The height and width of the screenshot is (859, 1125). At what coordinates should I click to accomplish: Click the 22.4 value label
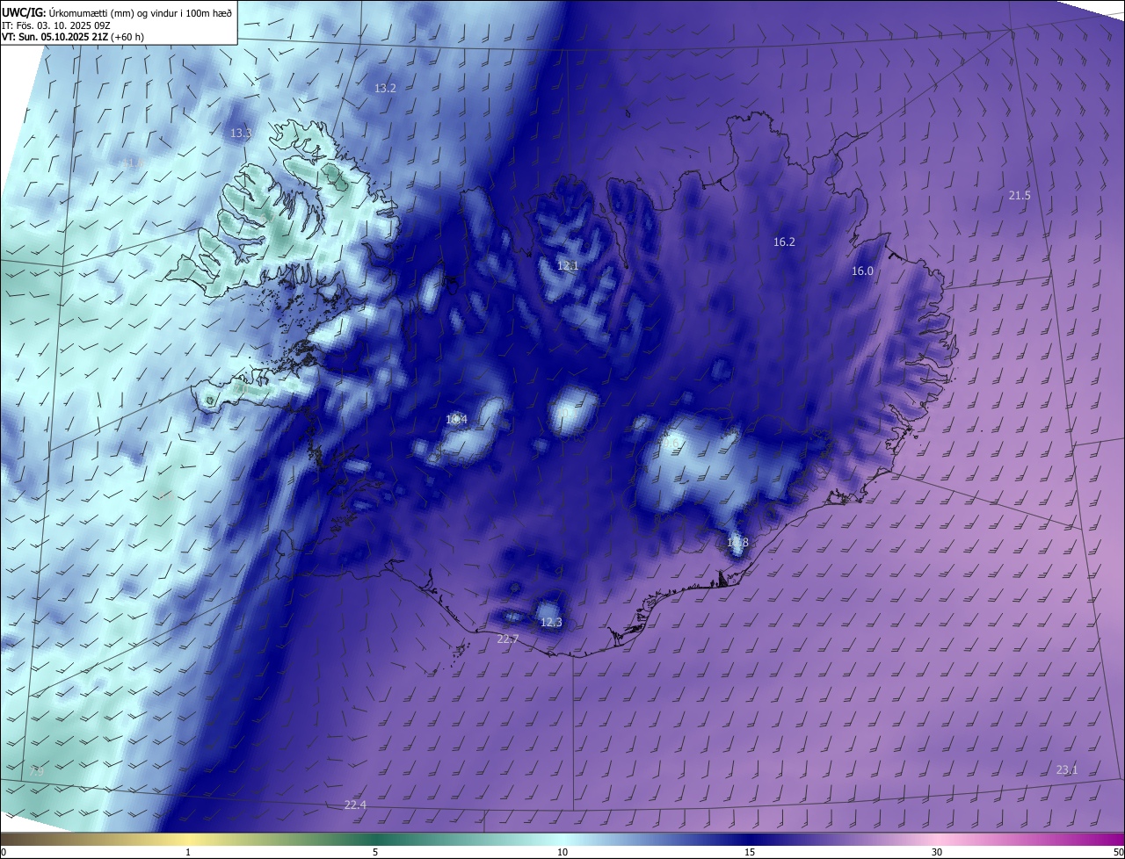[355, 805]
